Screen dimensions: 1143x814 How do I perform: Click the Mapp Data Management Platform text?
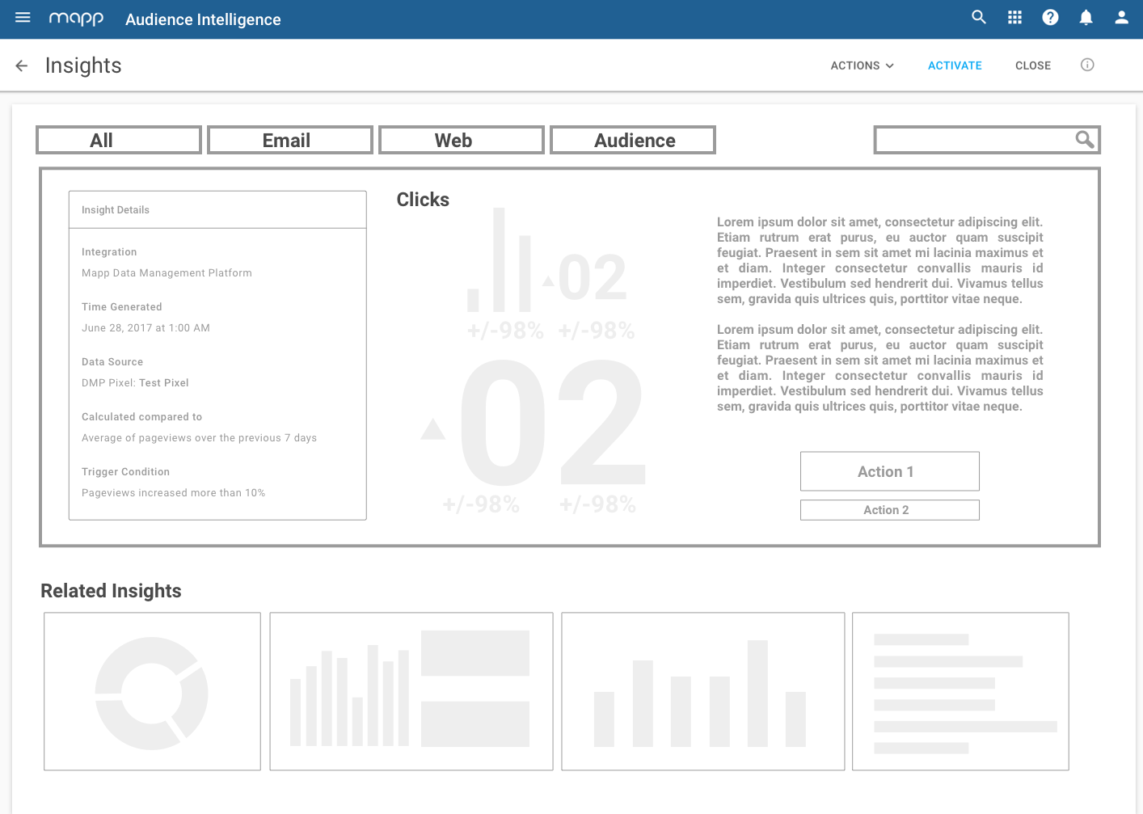[167, 273]
